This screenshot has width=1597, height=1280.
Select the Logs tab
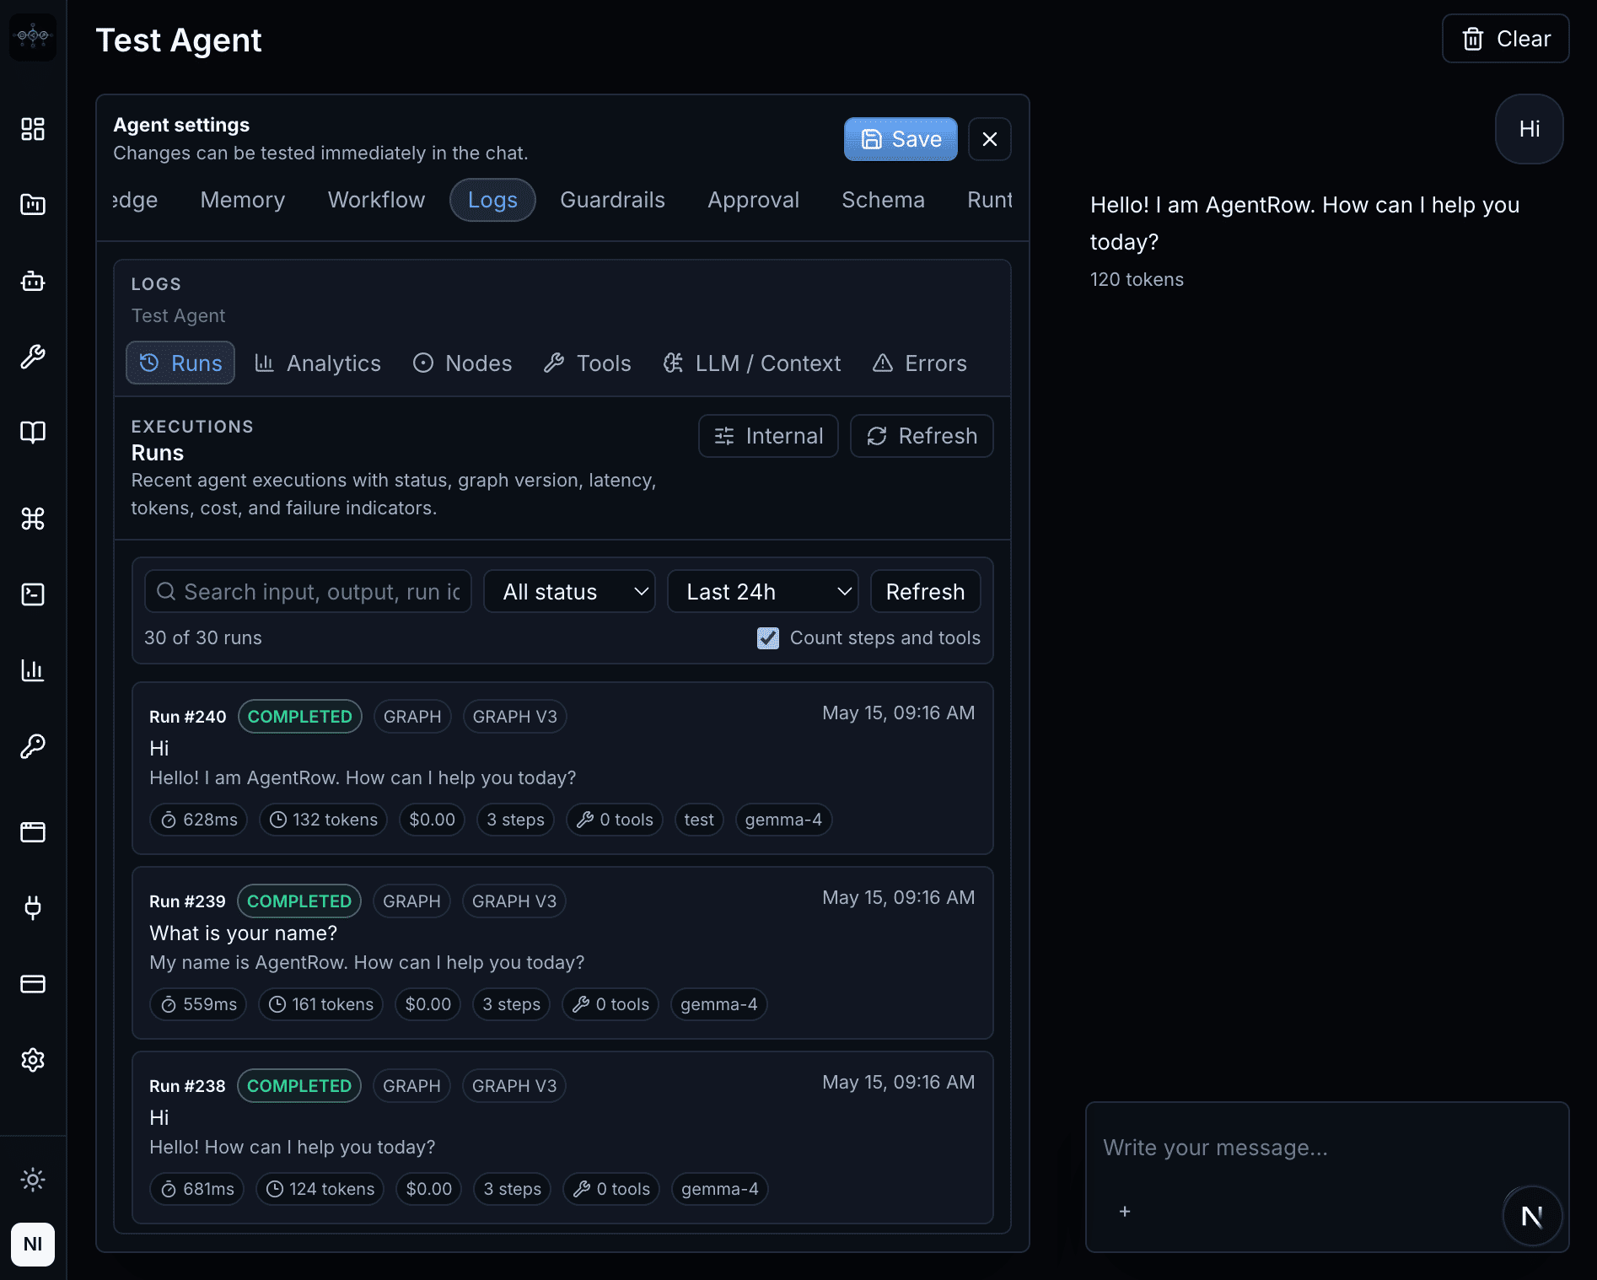pos(492,200)
